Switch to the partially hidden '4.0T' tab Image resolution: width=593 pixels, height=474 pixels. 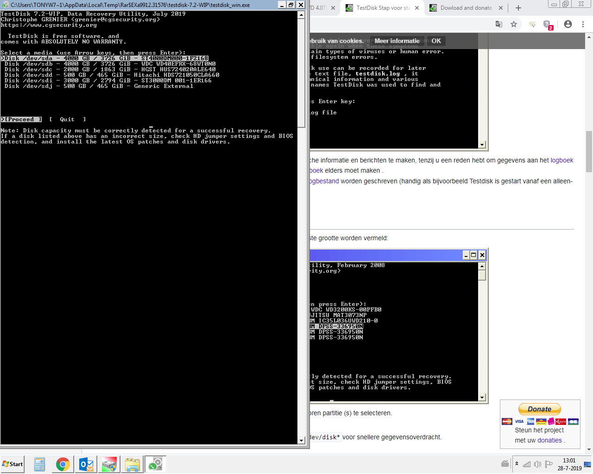[322, 8]
